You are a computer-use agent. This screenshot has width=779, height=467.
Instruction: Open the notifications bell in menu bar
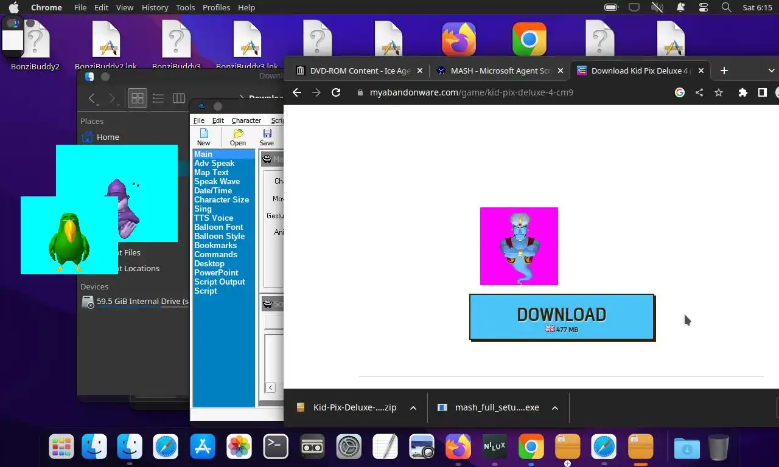(680, 7)
